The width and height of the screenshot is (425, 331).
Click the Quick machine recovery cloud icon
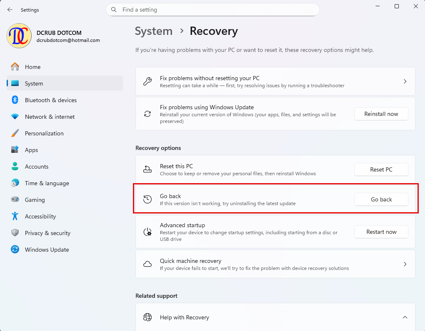pos(147,264)
